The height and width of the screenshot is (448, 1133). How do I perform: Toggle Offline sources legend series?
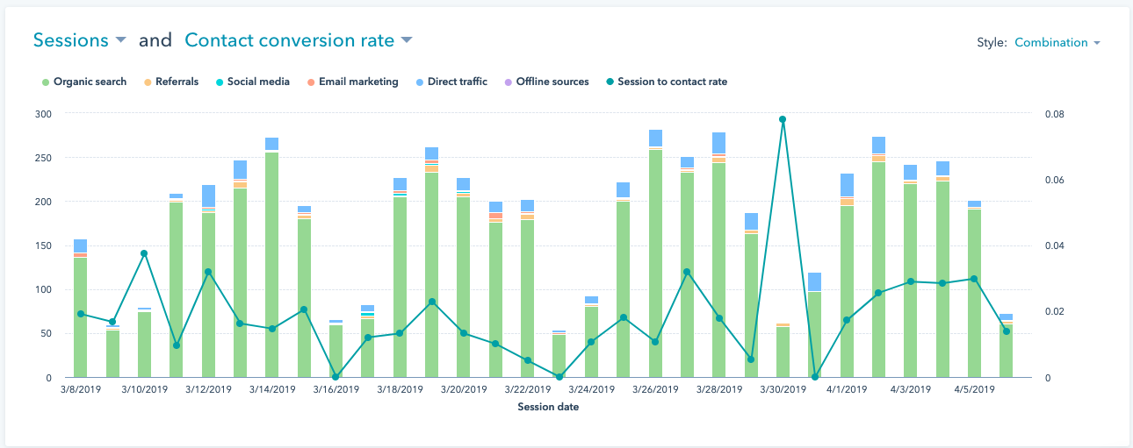[546, 82]
